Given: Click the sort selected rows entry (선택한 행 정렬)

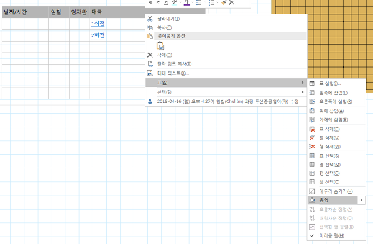Looking at the screenshot, I should pyautogui.click(x=336, y=227).
